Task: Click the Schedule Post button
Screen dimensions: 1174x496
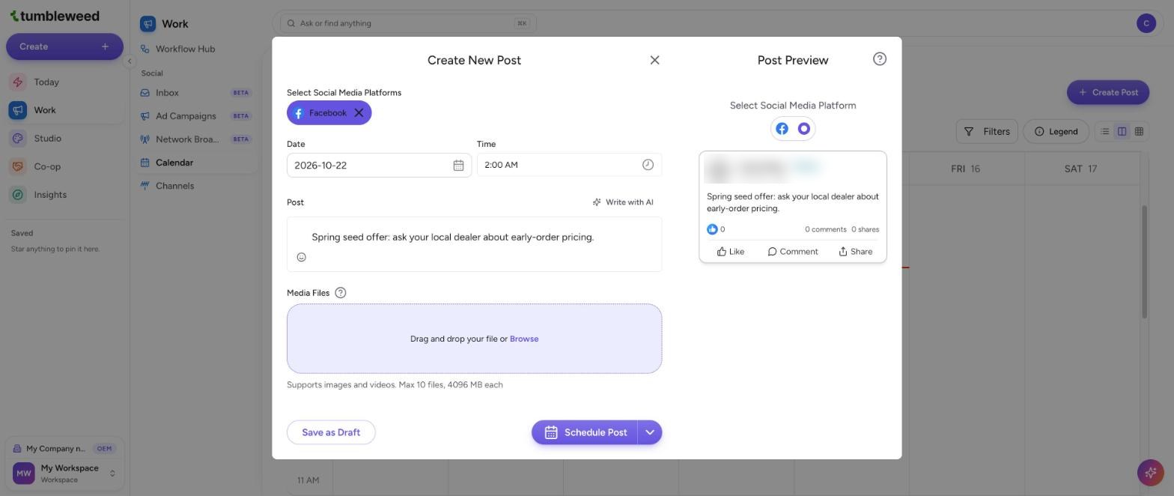Action: 585,432
